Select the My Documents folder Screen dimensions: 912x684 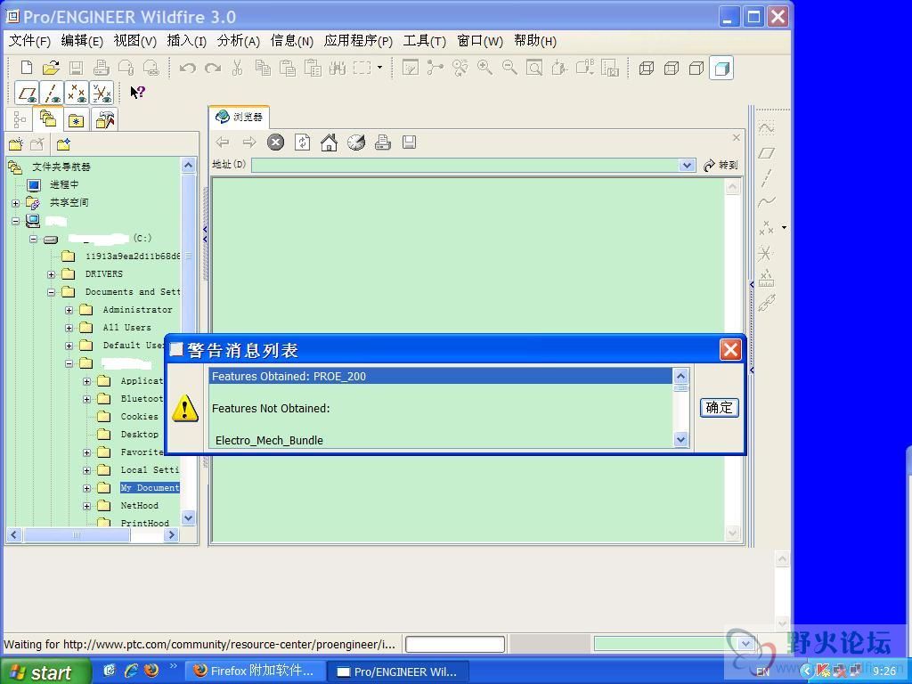(149, 488)
